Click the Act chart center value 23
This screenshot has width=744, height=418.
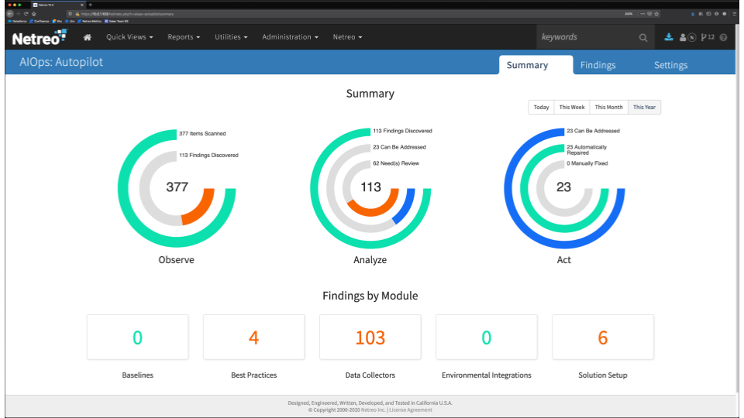pyautogui.click(x=563, y=187)
